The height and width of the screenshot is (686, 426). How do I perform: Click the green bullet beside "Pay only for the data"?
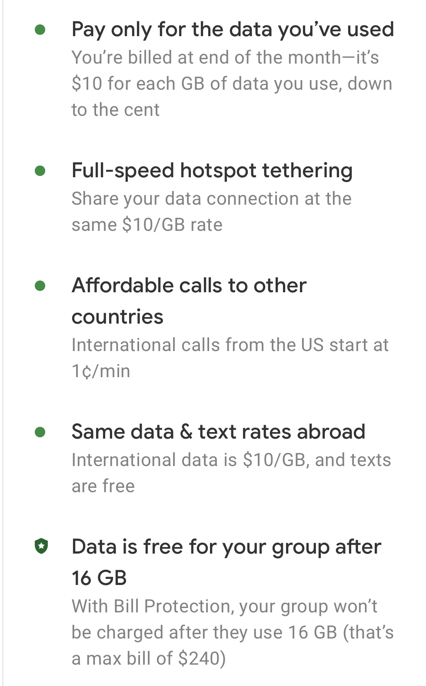click(x=40, y=30)
